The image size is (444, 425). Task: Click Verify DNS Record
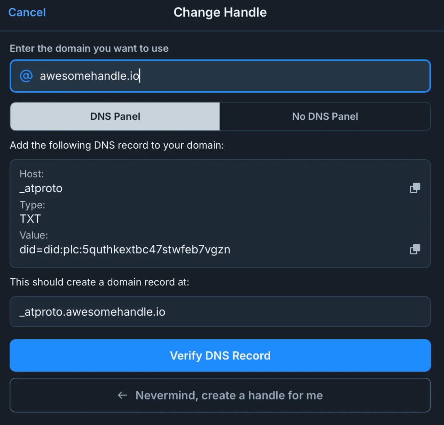point(220,355)
